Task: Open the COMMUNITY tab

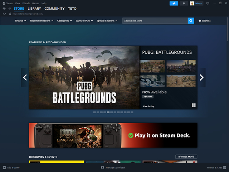Action: point(54,9)
